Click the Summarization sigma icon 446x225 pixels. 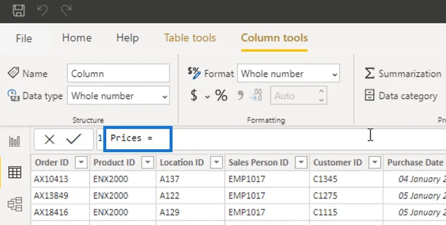(369, 73)
